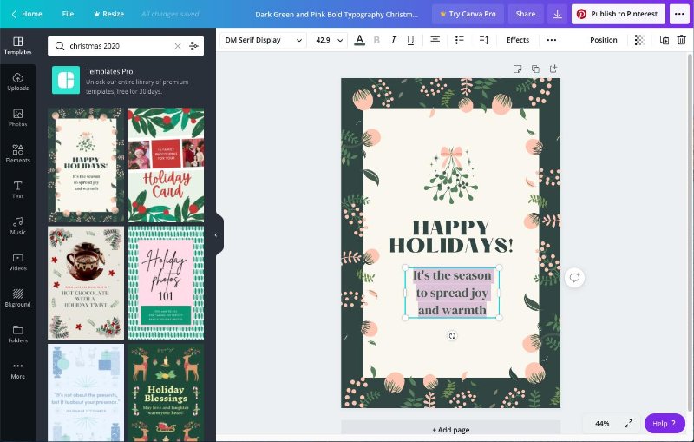Viewport: 694px width, 442px height.
Task: Open the DM Serif Display font dropdown
Action: point(263,40)
